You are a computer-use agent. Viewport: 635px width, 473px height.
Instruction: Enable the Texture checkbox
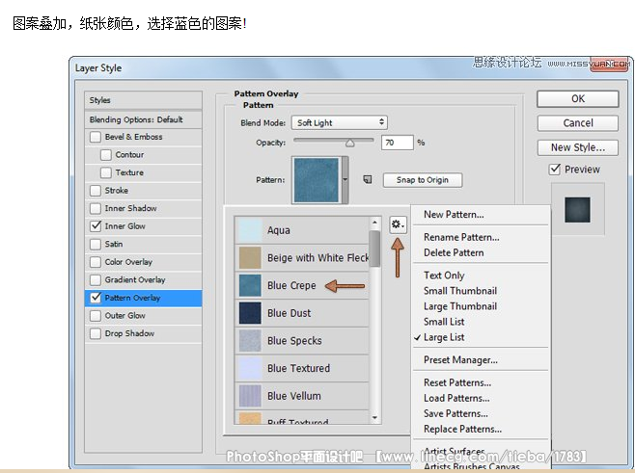pos(106,172)
